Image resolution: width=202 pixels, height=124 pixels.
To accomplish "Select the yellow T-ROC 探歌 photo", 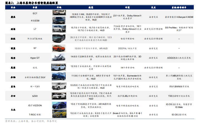I will click(x=59, y=114).
